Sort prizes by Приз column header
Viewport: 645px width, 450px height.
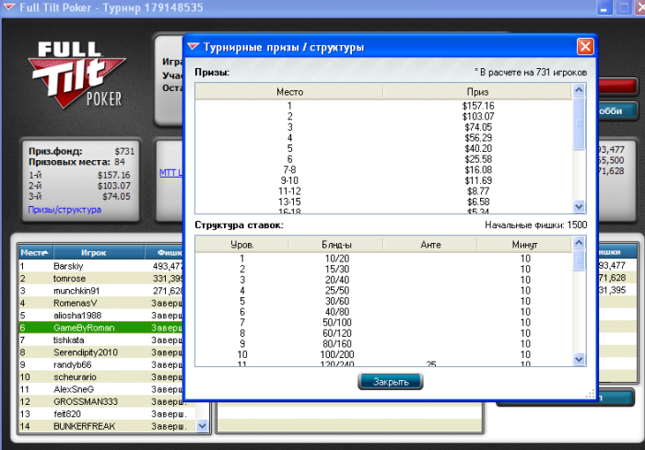[477, 92]
